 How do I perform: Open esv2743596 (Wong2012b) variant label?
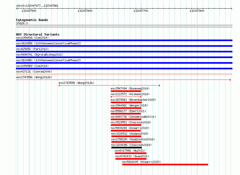[34, 77]
